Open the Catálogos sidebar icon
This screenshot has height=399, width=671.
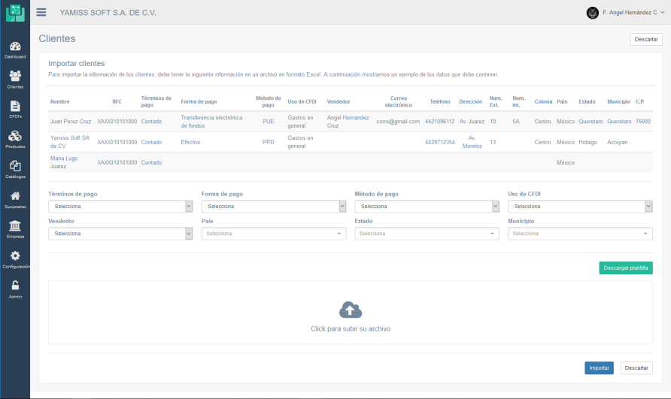(x=15, y=166)
